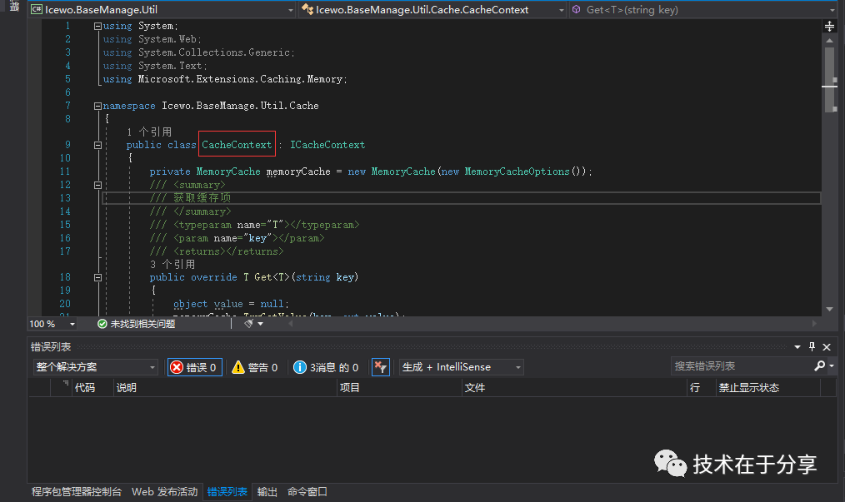Click the magnifier icon in error list search
This screenshot has width=845, height=502.
(820, 366)
